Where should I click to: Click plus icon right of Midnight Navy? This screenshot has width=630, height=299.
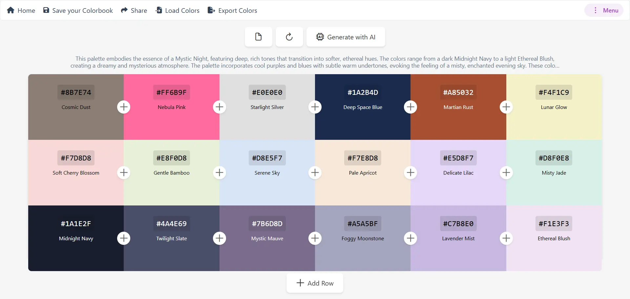(124, 238)
